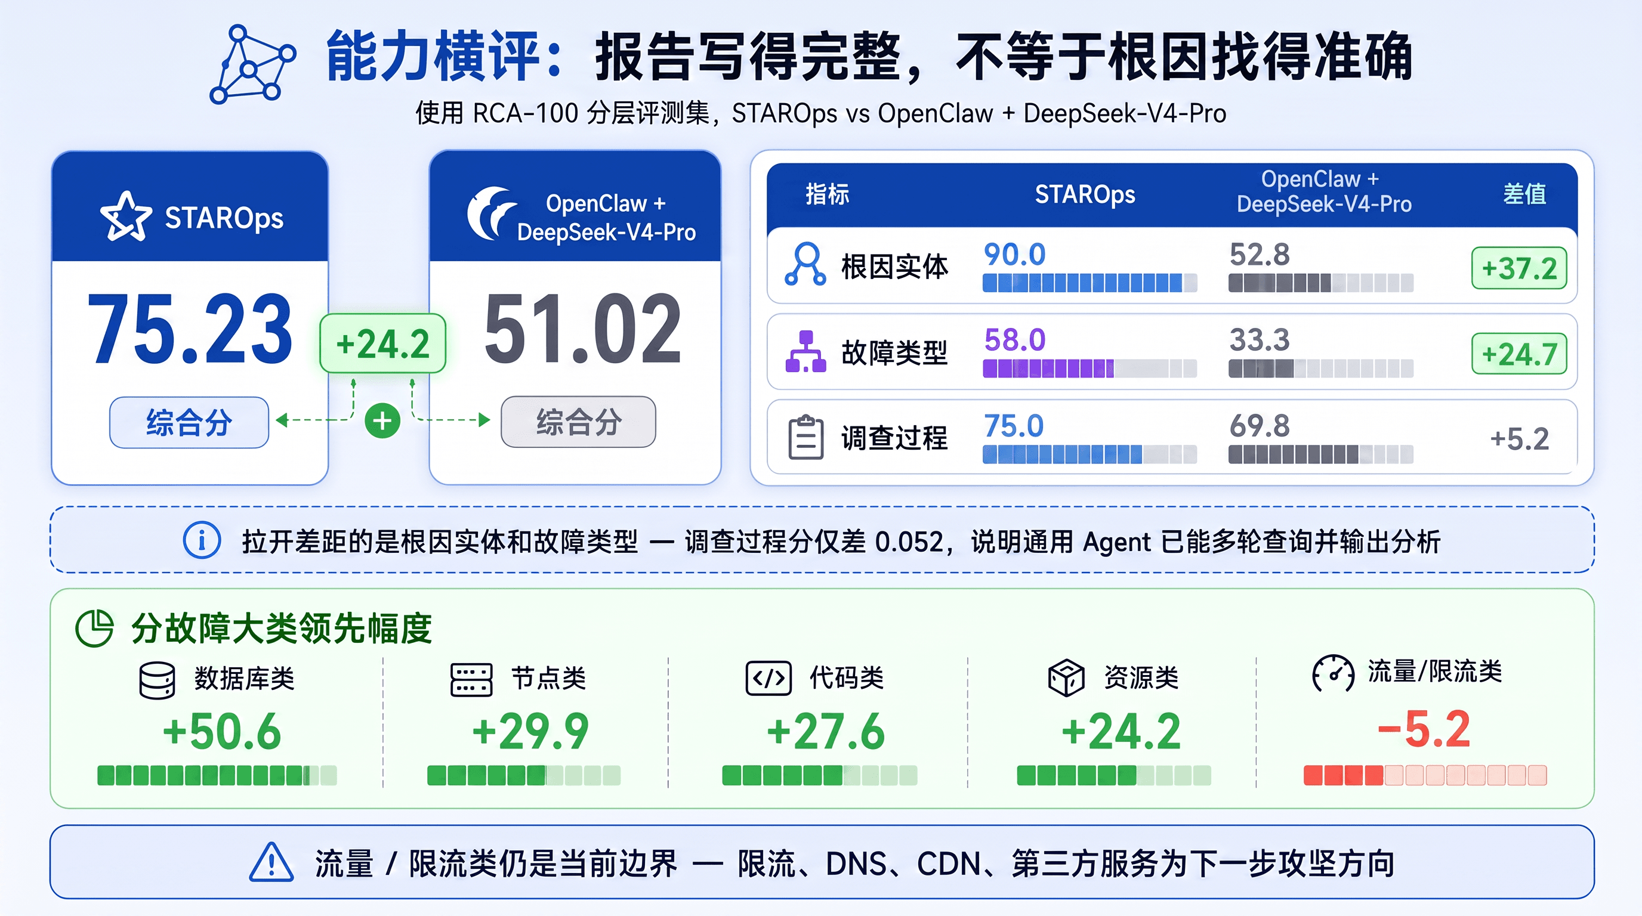This screenshot has height=916, width=1642.
Task: Click the 差值 column header
Action: (1524, 194)
